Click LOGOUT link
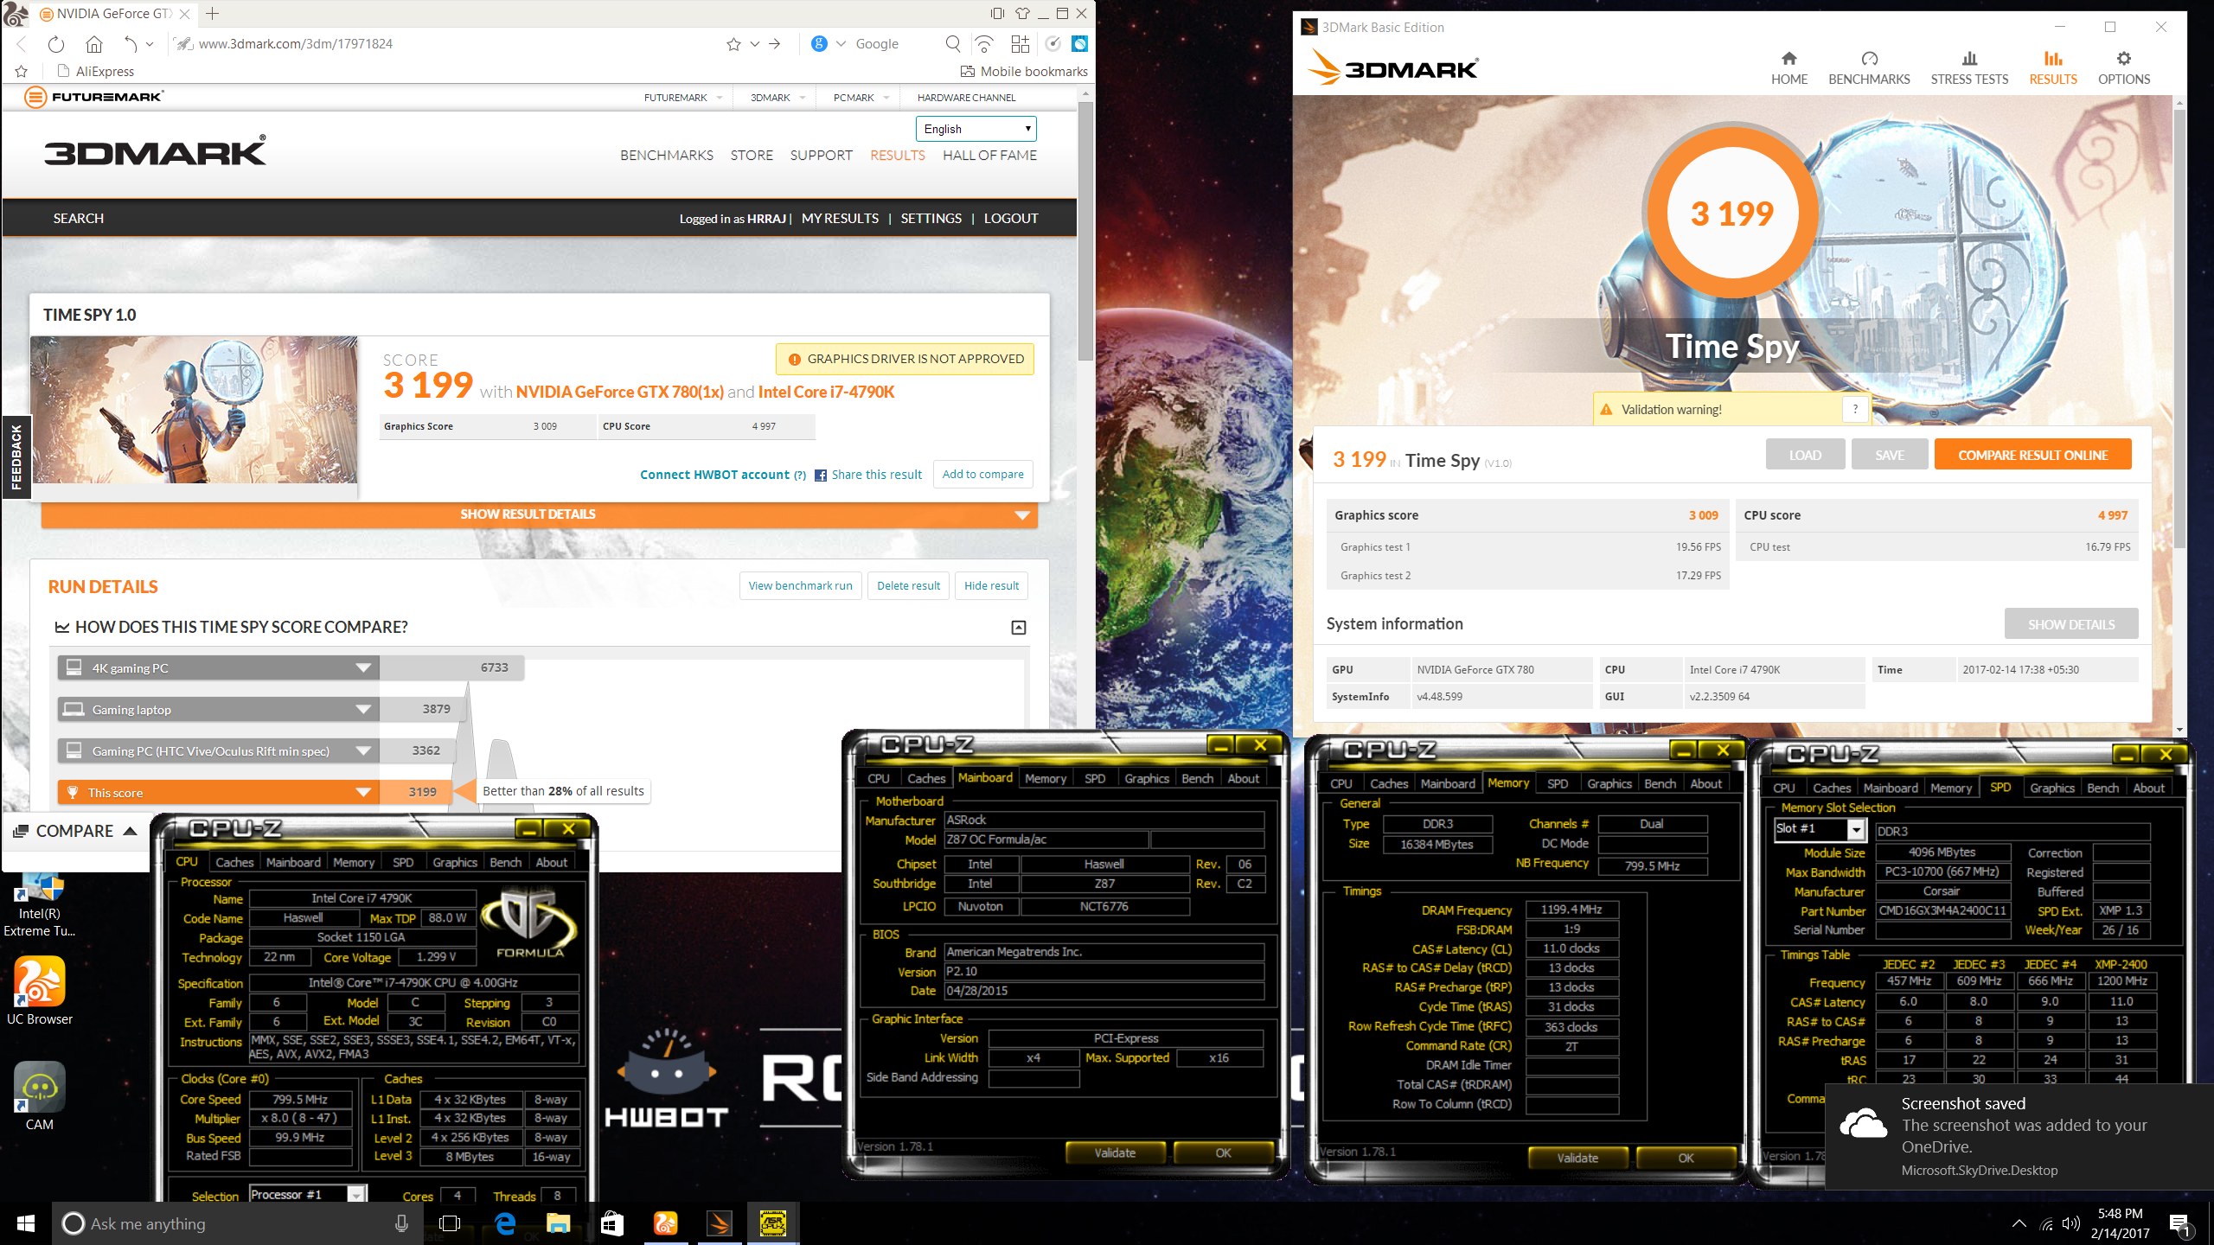Screen dimensions: 2214x1245 1010,218
